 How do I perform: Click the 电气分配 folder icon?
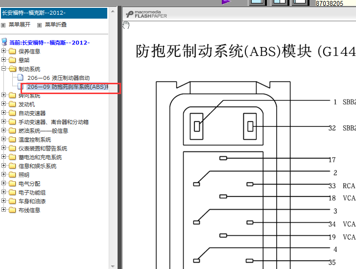[x=12, y=183]
